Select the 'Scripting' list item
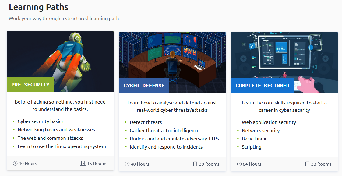The width and height of the screenshot is (342, 176). point(252,147)
